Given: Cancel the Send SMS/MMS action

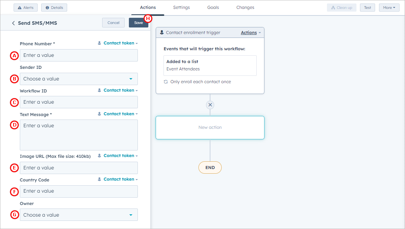Looking at the screenshot, I should tap(113, 23).
